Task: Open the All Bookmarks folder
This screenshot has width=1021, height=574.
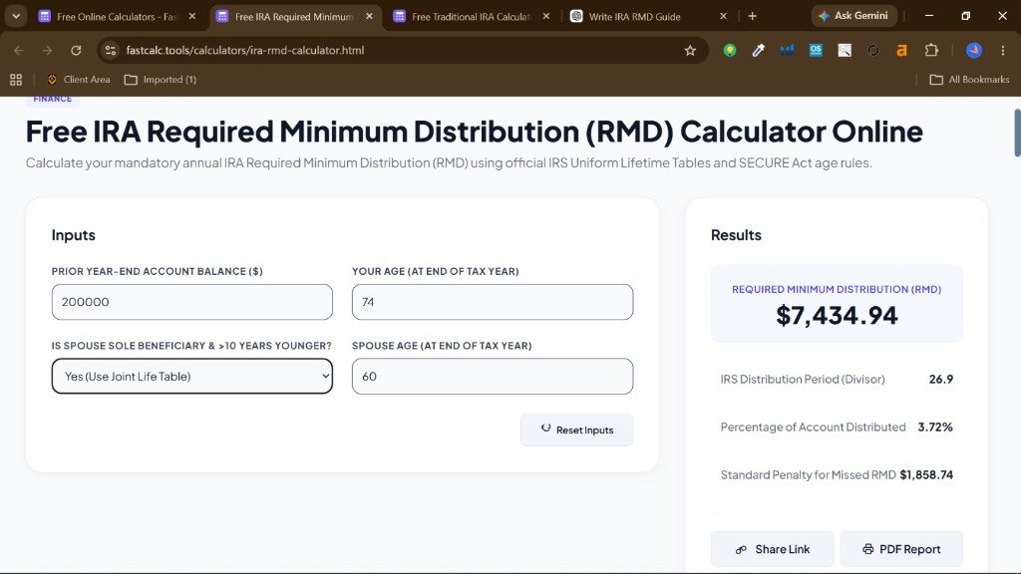Action: tap(969, 80)
